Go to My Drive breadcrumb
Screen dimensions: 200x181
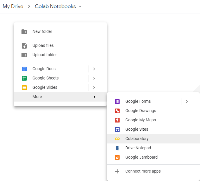[13, 6]
